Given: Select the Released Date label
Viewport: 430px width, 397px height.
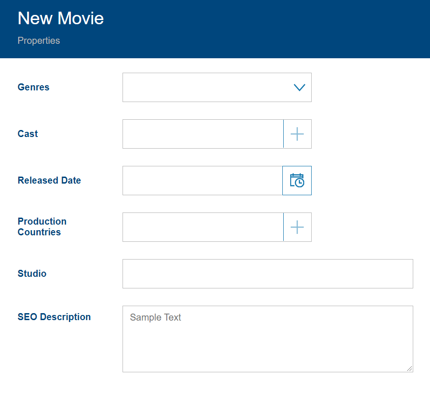Looking at the screenshot, I should click(49, 181).
